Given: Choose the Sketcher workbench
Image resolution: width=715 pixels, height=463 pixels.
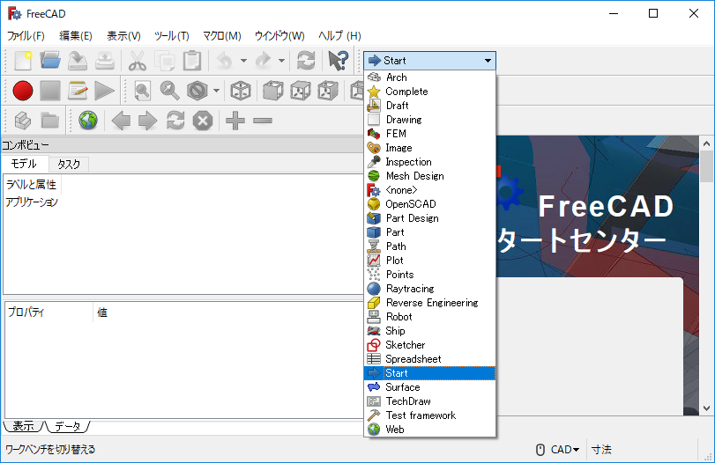Looking at the screenshot, I should click(x=429, y=345).
